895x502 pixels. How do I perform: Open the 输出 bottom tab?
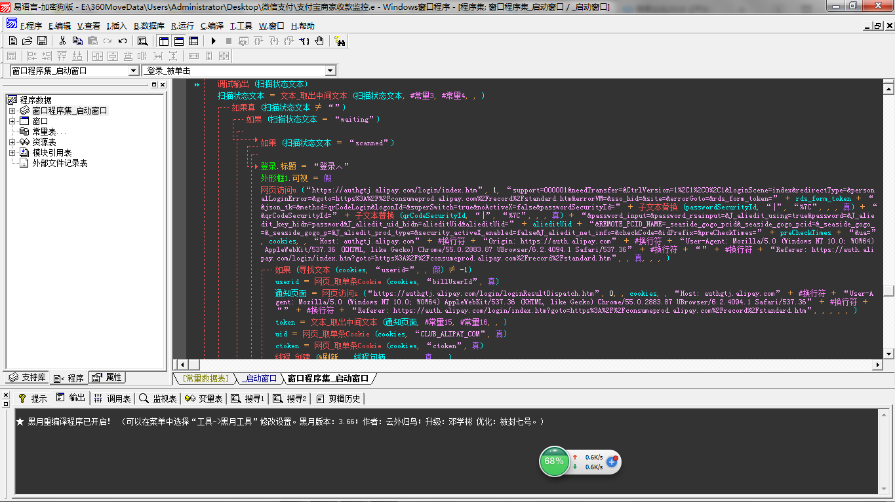[71, 398]
